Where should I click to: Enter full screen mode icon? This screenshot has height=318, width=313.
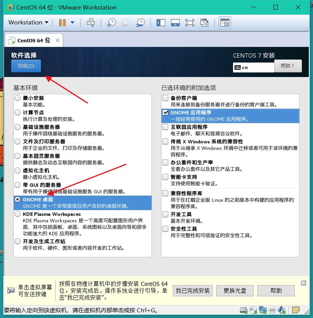190,22
